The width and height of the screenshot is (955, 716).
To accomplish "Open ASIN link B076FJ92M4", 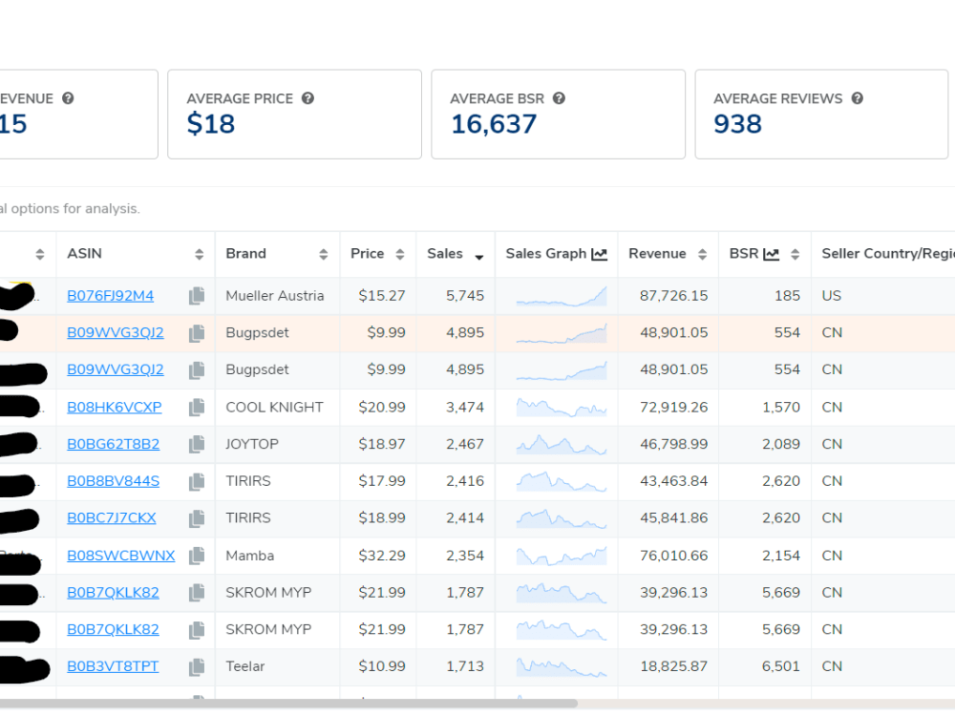I will [x=110, y=296].
